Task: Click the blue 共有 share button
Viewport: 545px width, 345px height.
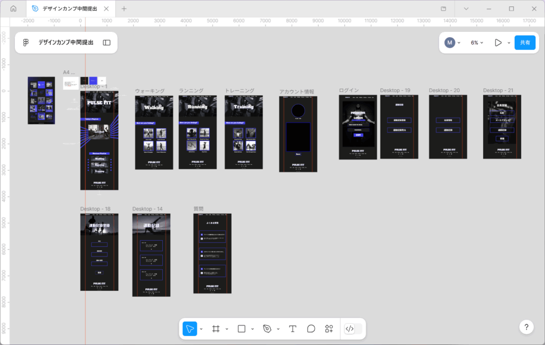Action: tap(525, 43)
